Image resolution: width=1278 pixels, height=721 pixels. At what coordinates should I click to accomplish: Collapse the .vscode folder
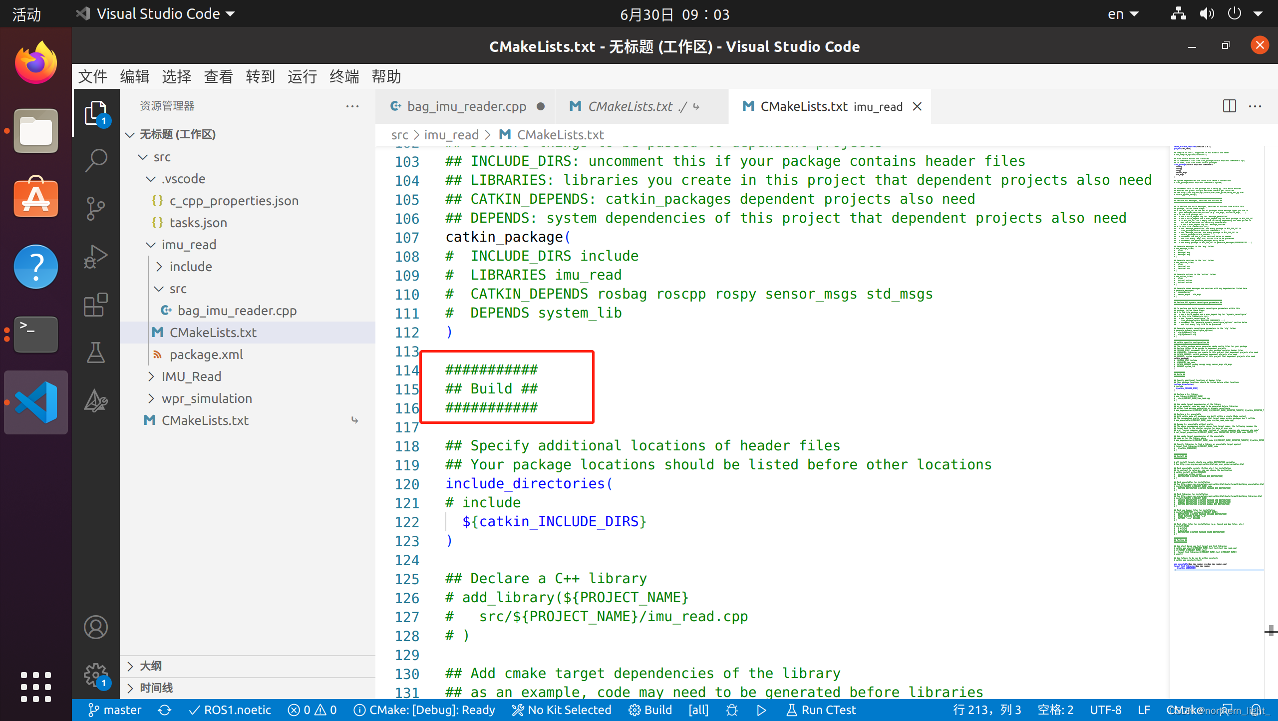click(x=183, y=179)
